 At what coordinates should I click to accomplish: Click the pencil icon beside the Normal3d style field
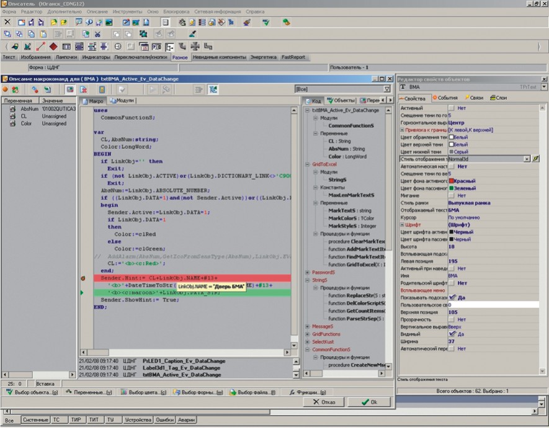pyautogui.click(x=535, y=159)
